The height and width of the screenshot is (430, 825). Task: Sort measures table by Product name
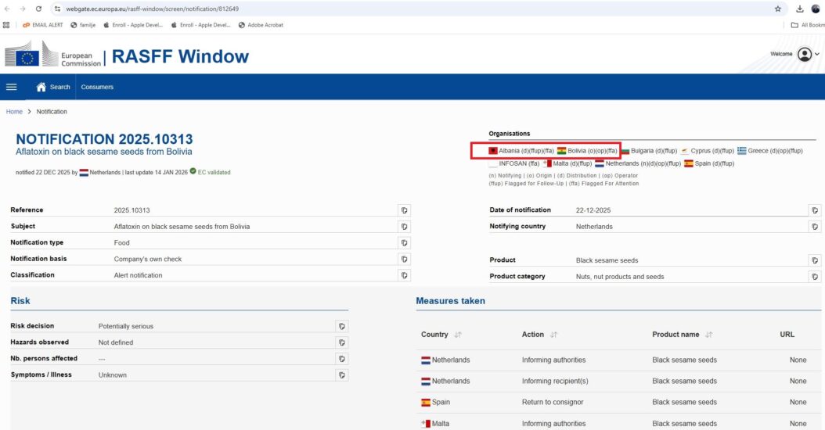709,335
